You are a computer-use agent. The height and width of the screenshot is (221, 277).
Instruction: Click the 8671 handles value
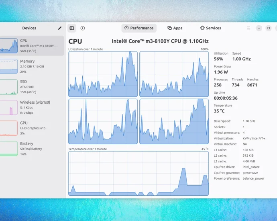(252, 85)
